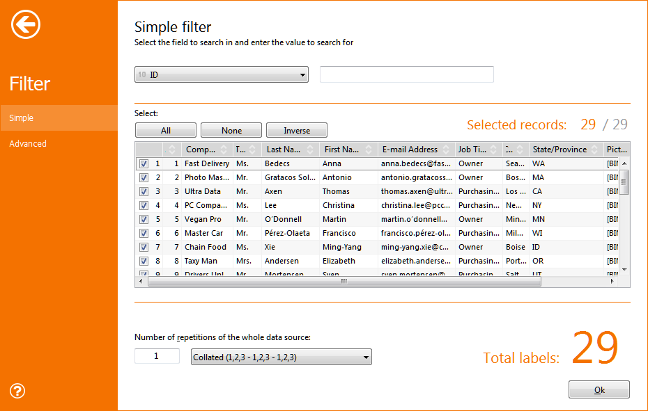Confirm with the Ok button
This screenshot has width=648, height=411.
tap(599, 390)
